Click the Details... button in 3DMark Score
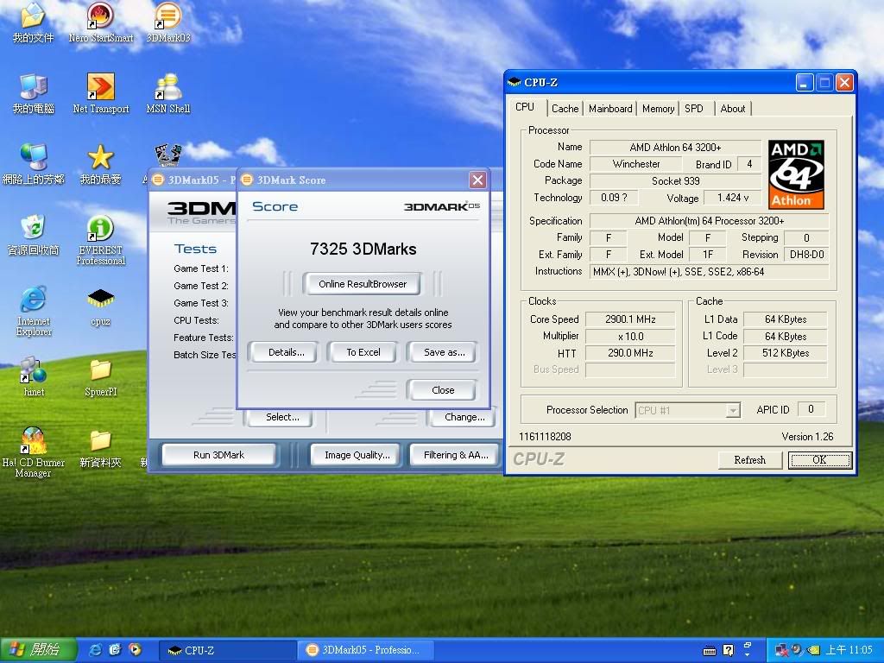This screenshot has height=663, width=884. (286, 352)
